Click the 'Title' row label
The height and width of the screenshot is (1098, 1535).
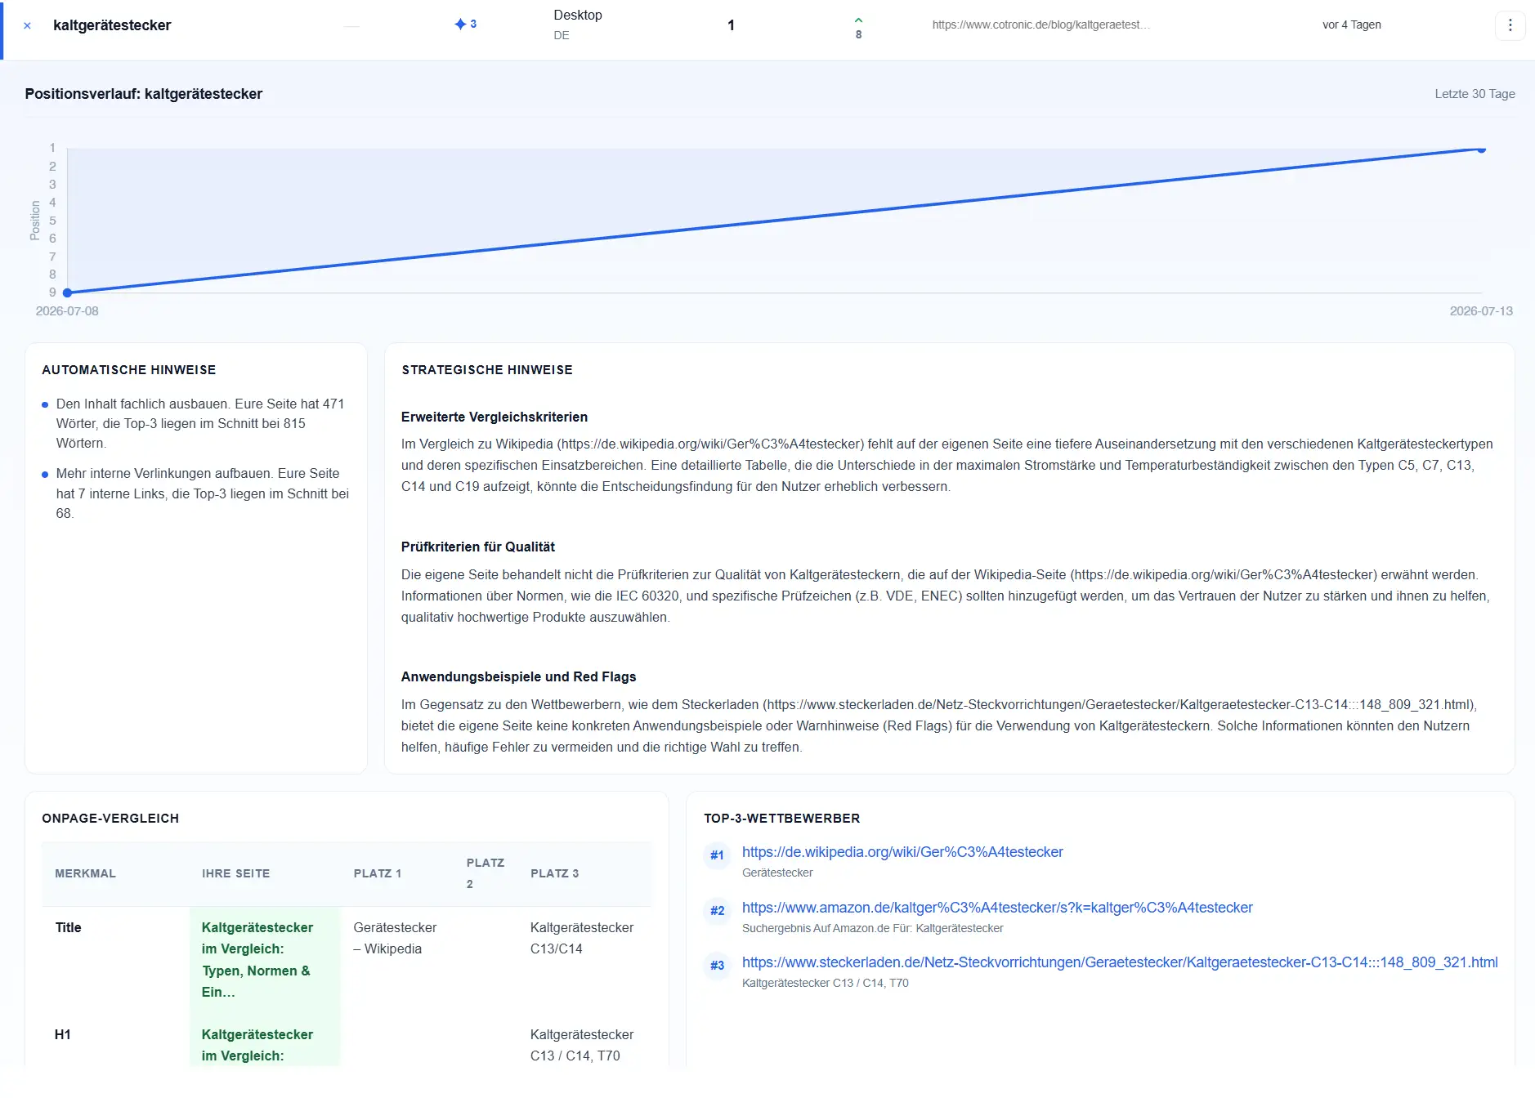[x=68, y=927]
